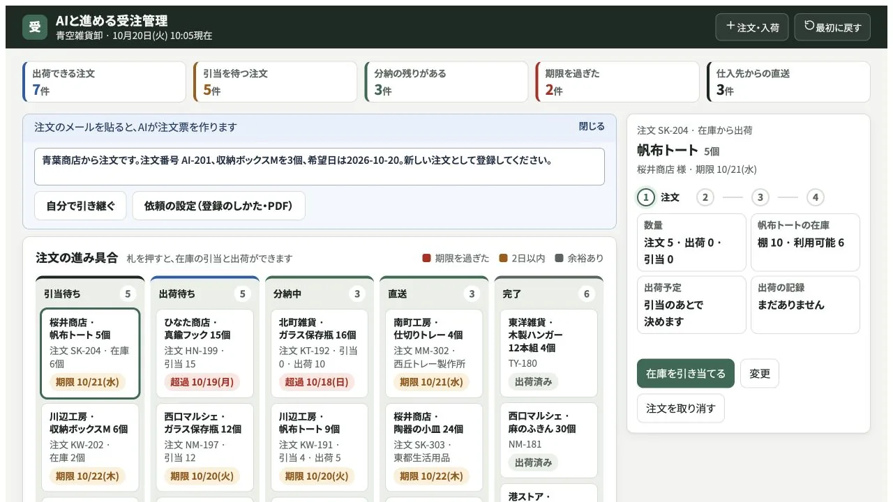The height and width of the screenshot is (502, 893).
Task: Click step 4 in the progress stepper
Action: point(815,197)
